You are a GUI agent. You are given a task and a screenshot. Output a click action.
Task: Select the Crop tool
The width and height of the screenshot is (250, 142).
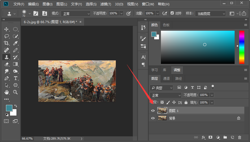click(6, 43)
